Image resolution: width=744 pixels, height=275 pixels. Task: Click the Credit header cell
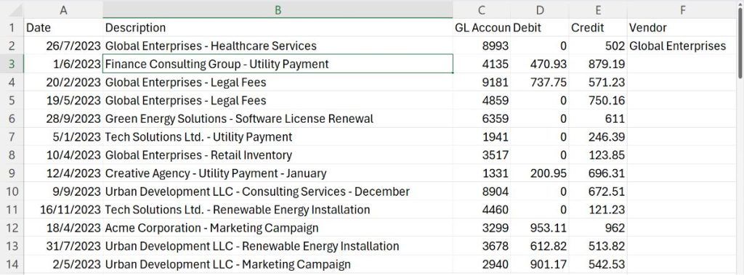(x=598, y=28)
